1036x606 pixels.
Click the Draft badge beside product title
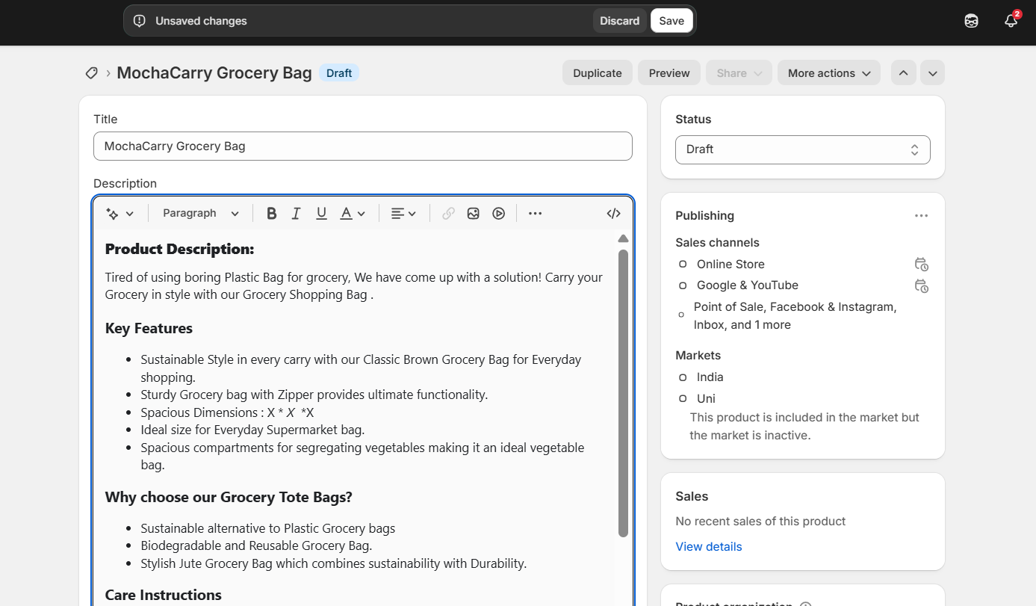[339, 73]
